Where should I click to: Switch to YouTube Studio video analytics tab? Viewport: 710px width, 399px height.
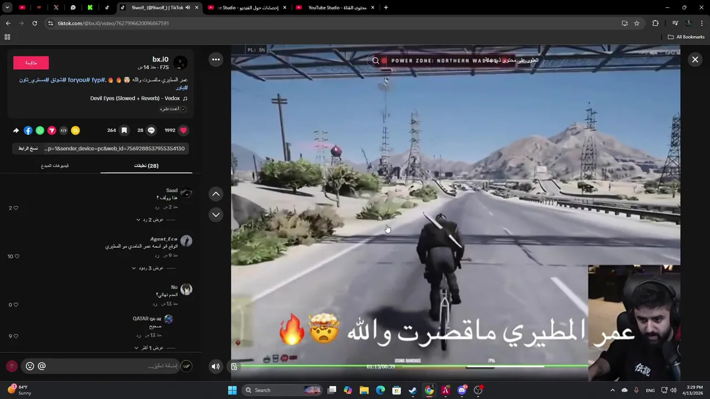(248, 8)
